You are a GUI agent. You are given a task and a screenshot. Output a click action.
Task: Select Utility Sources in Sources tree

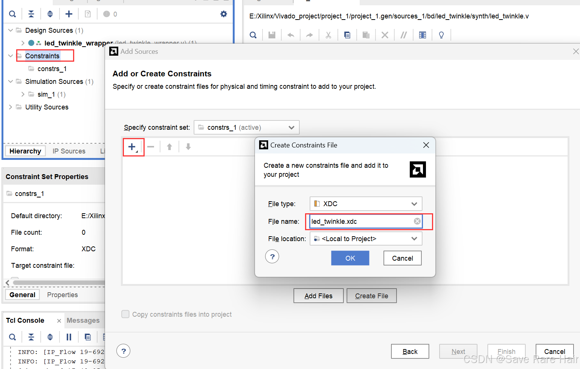coord(47,107)
